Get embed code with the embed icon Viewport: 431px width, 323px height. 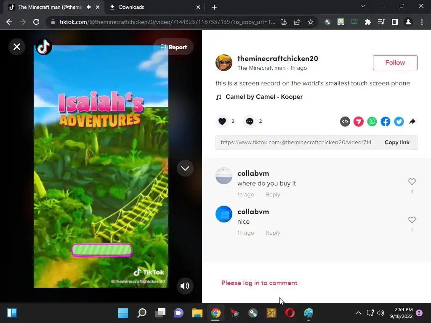point(345,122)
